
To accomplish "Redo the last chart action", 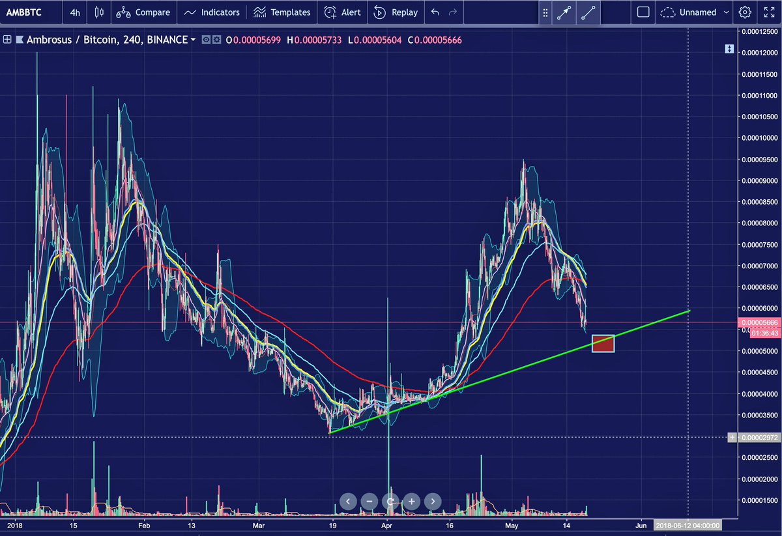I will (453, 12).
